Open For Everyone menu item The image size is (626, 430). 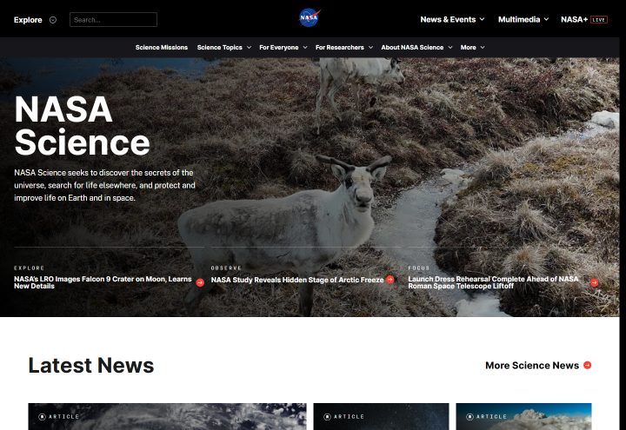tap(279, 48)
